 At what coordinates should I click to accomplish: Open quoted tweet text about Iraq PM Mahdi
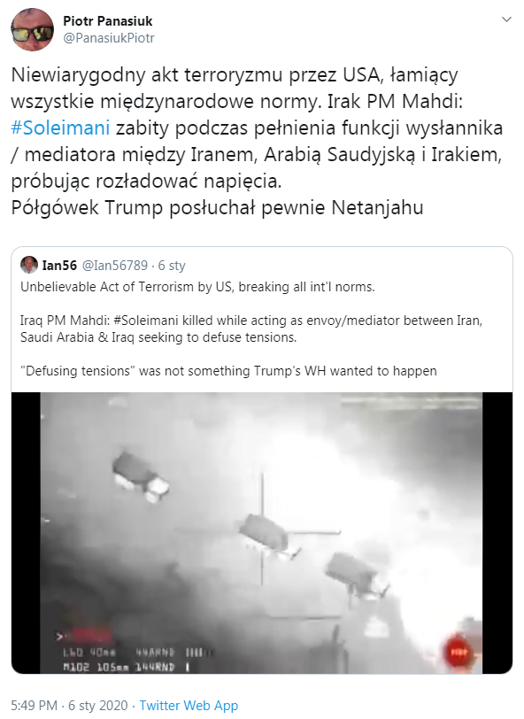pyautogui.click(x=251, y=329)
